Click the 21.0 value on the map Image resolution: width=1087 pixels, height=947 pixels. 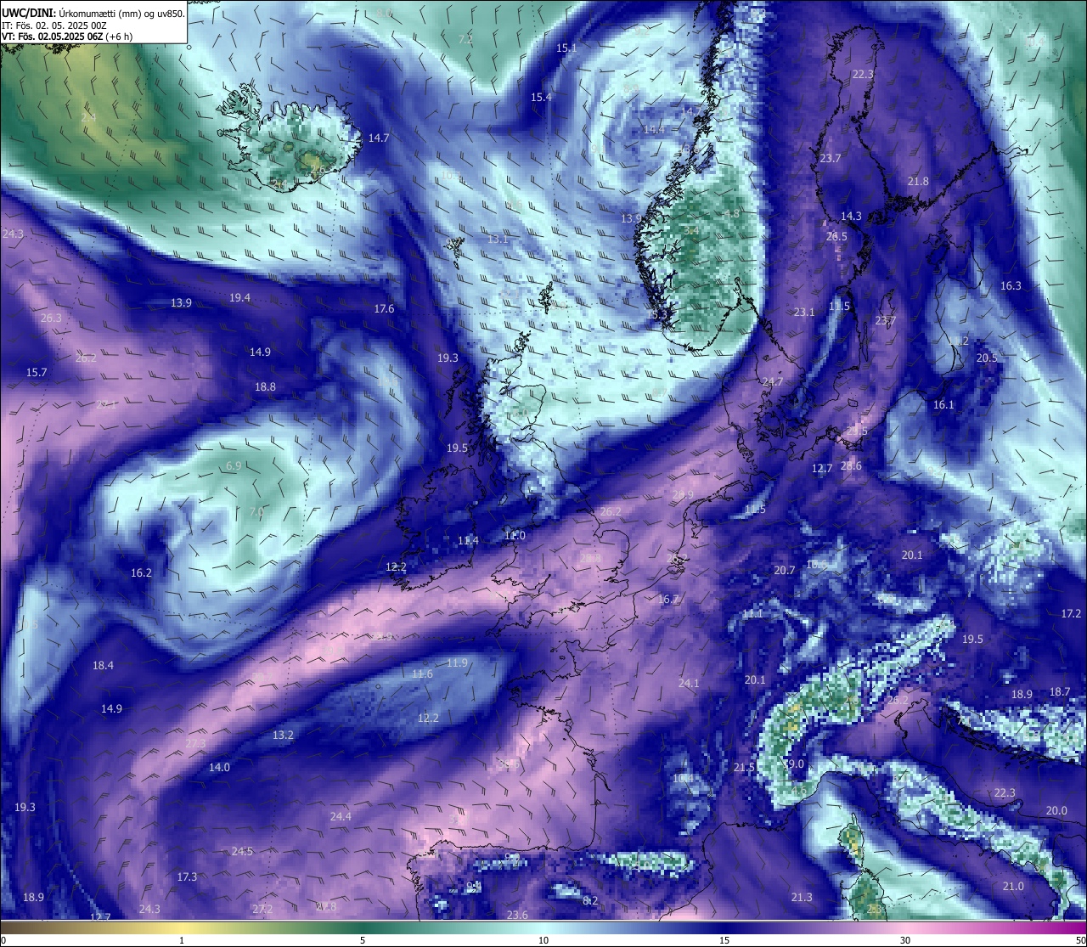(1013, 887)
